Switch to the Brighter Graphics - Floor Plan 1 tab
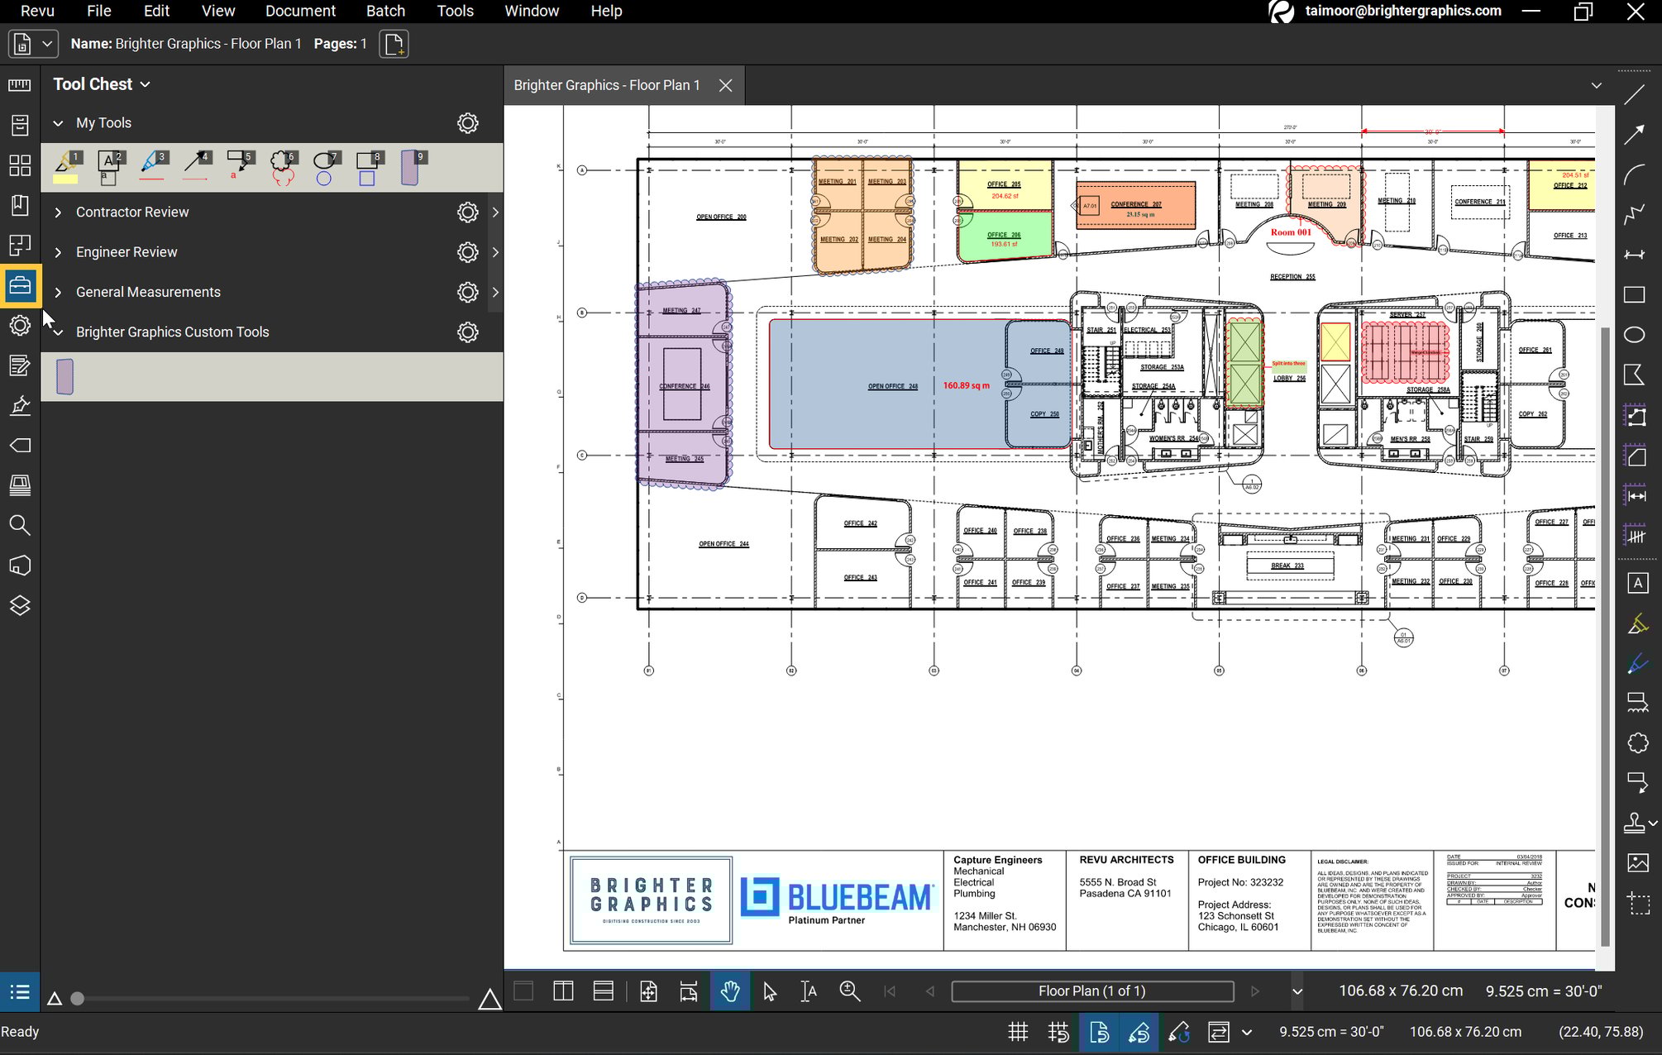 pyautogui.click(x=606, y=84)
